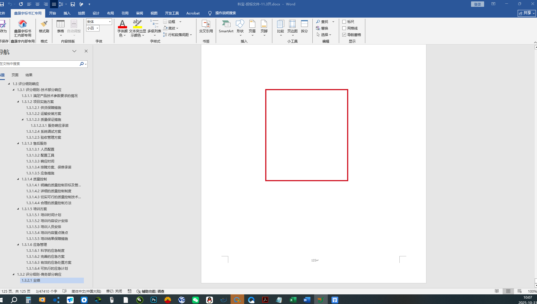Open the 小四 font size dropdown
537x304 pixels.
pyautogui.click(x=98, y=28)
